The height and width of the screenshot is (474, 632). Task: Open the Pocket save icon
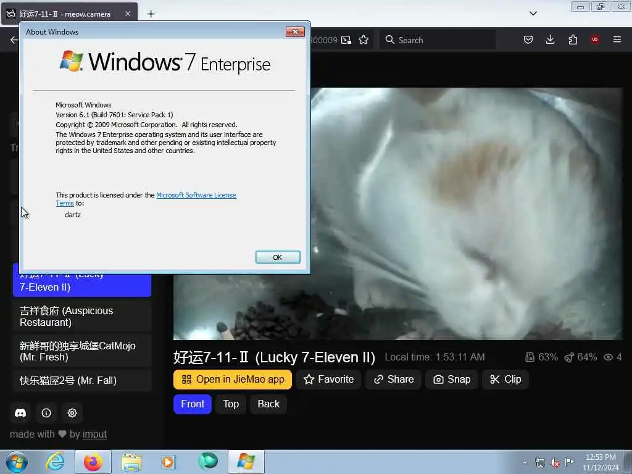[528, 39]
